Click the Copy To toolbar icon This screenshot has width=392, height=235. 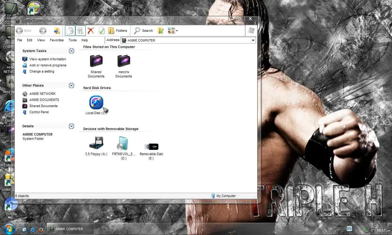click(80, 31)
